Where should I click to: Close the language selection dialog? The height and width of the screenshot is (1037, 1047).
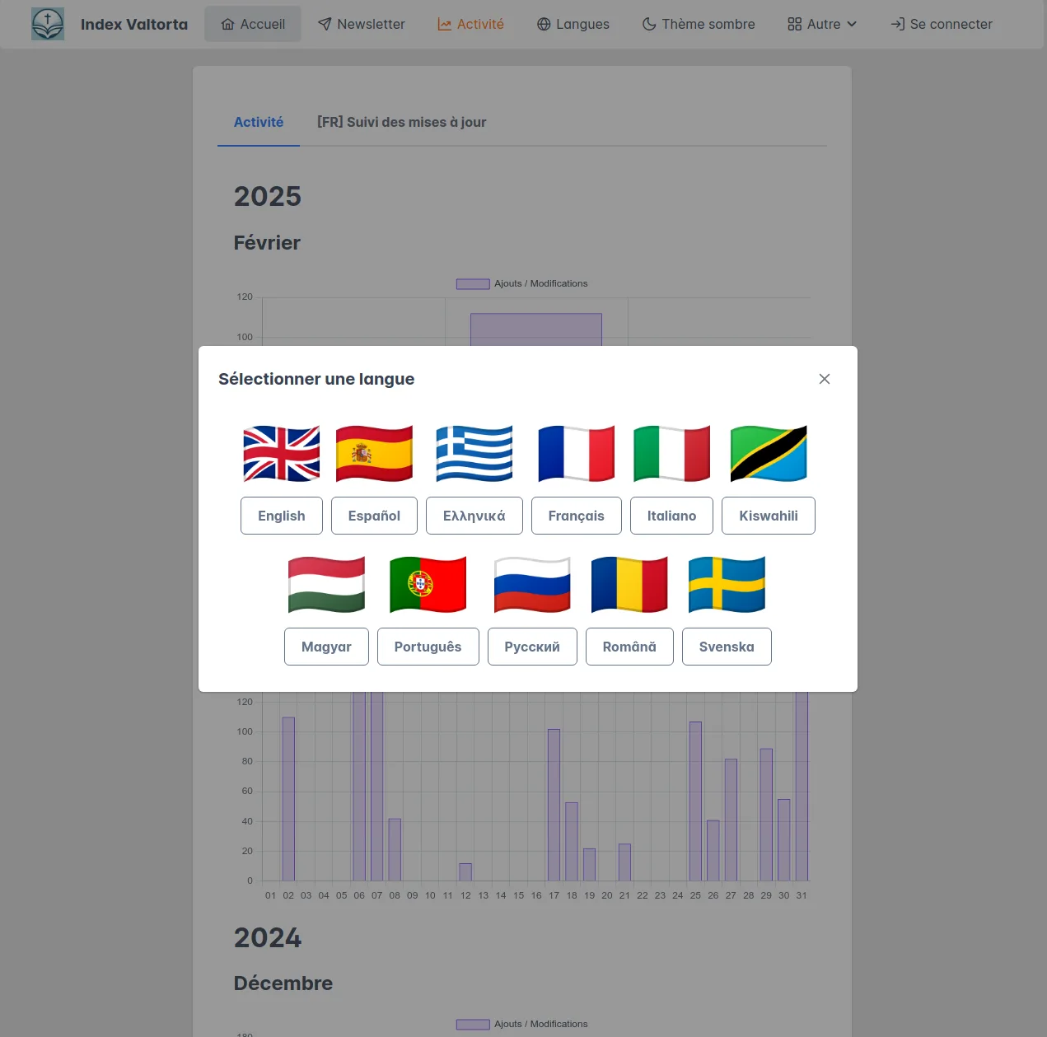pyautogui.click(x=825, y=379)
